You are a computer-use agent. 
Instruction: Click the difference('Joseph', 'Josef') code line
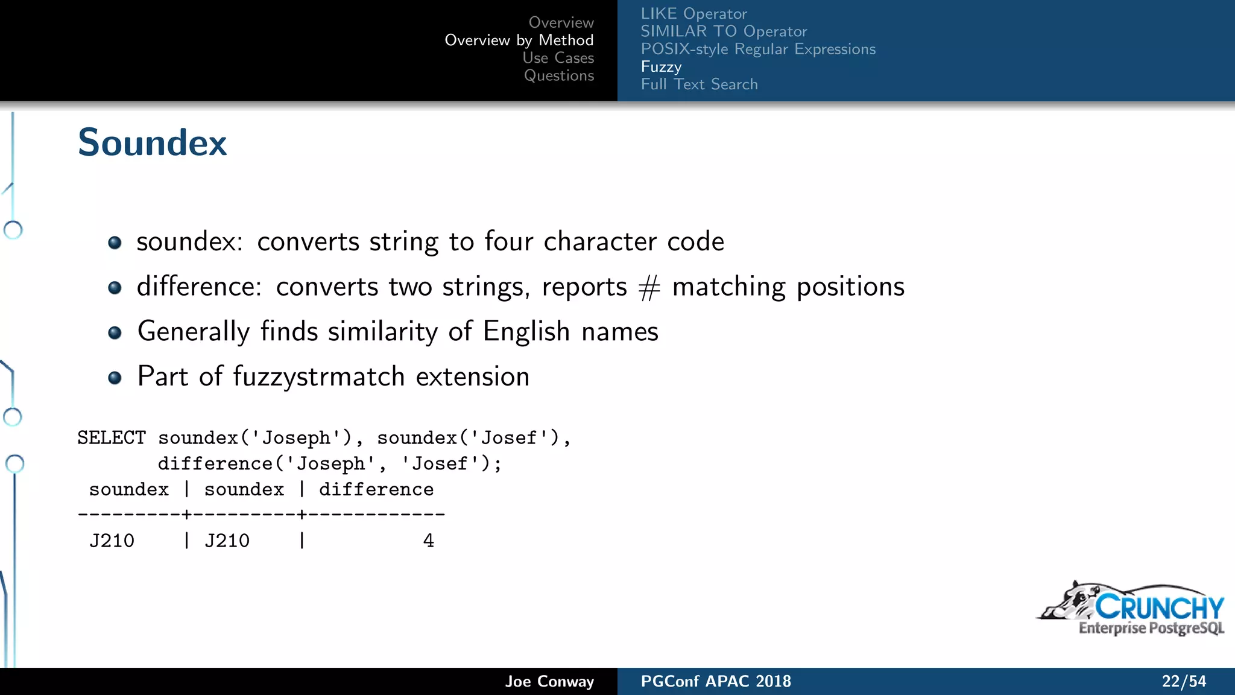(330, 464)
